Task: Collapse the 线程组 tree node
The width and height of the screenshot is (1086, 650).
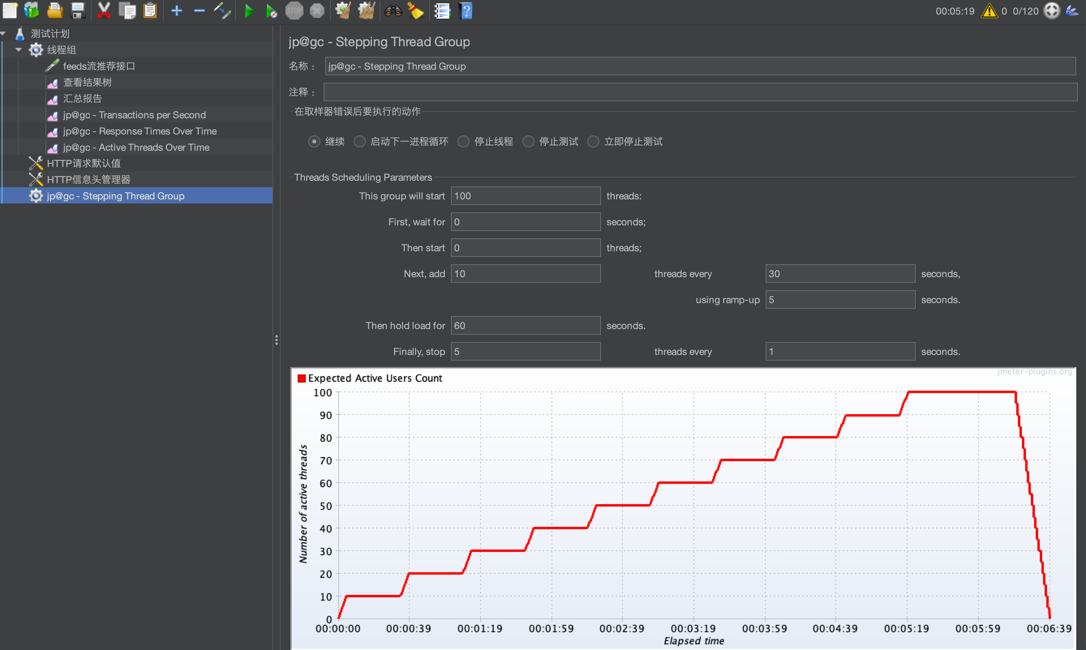Action: pyautogui.click(x=18, y=49)
